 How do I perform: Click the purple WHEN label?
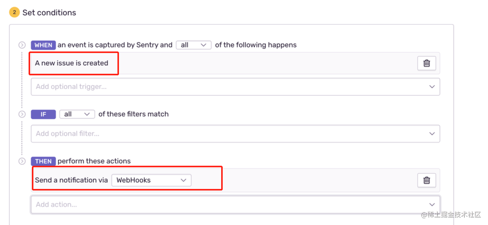pyautogui.click(x=43, y=45)
